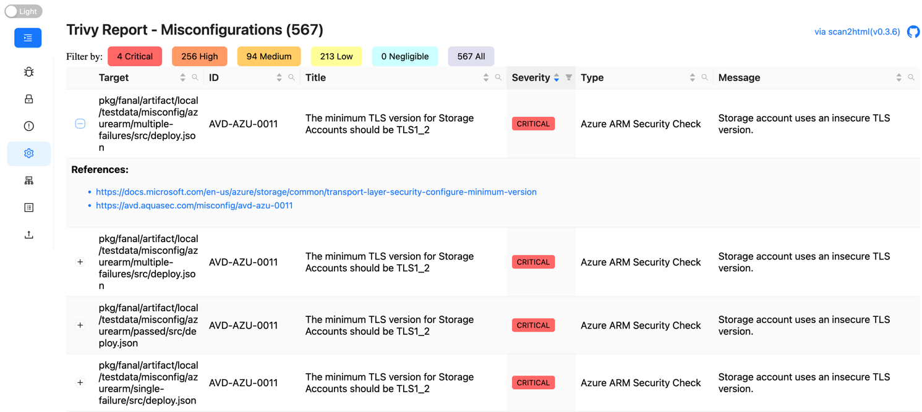Image resolution: width=922 pixels, height=412 pixels.
Task: Open via scan2html(v0.3.6) link
Action: tap(857, 32)
